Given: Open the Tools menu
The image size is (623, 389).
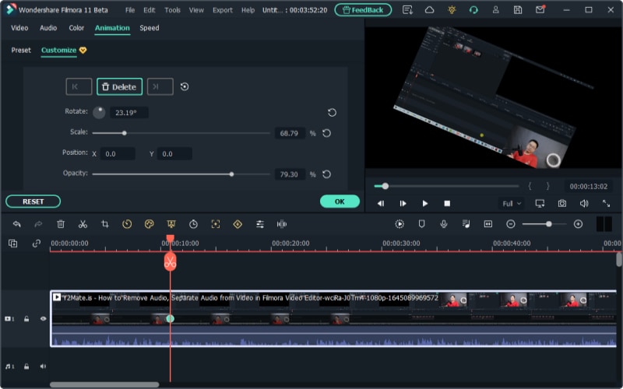Looking at the screenshot, I should coord(172,10).
